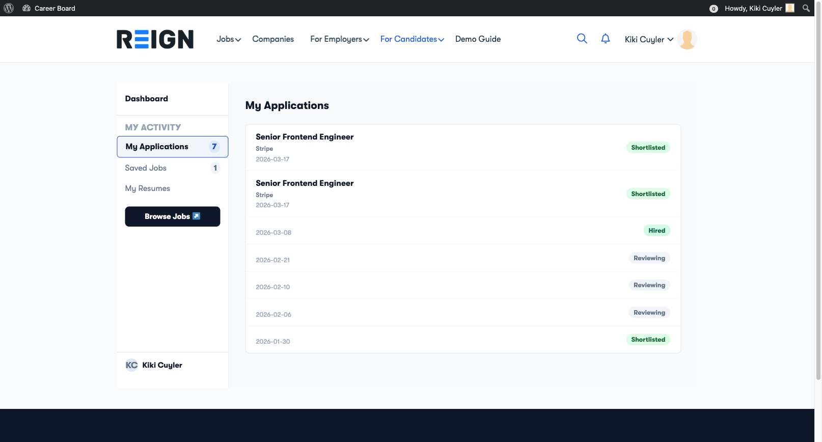Select My Applications sidebar item

(x=172, y=147)
